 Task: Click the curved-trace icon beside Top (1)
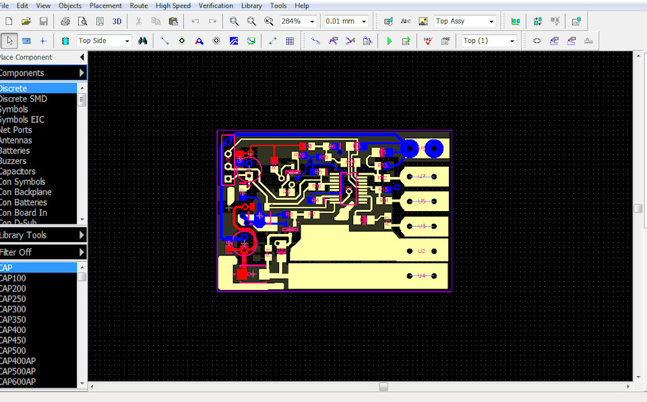tap(537, 41)
